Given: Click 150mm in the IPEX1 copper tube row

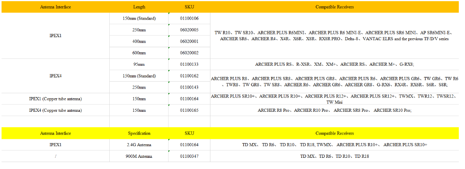Looking at the screenshot, I should point(139,99).
